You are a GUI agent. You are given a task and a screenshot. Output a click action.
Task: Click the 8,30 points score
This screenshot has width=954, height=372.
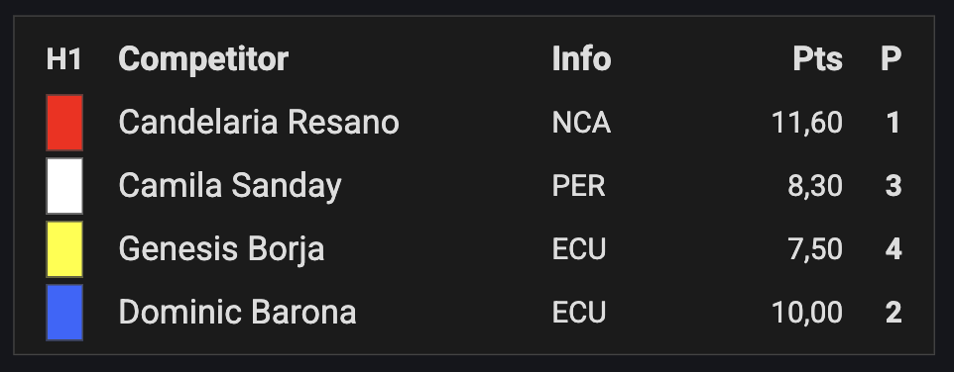[x=815, y=186]
